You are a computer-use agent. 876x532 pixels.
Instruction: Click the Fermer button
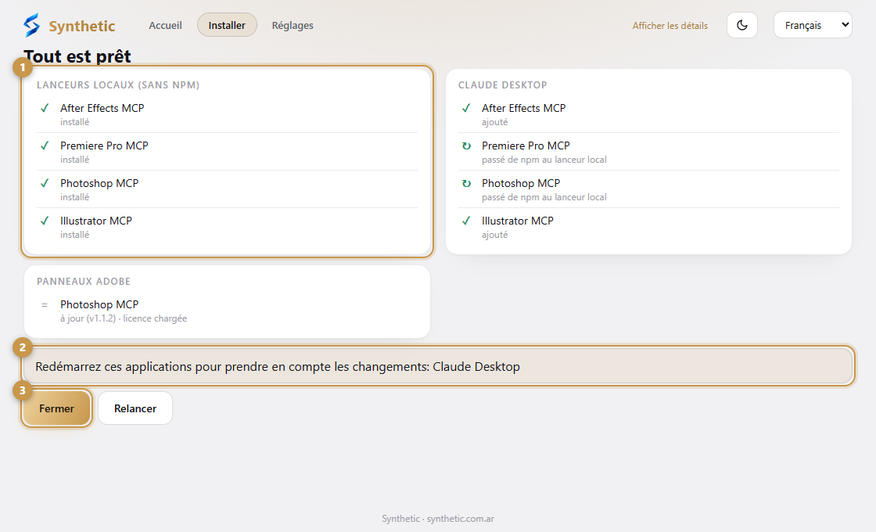[x=56, y=408]
